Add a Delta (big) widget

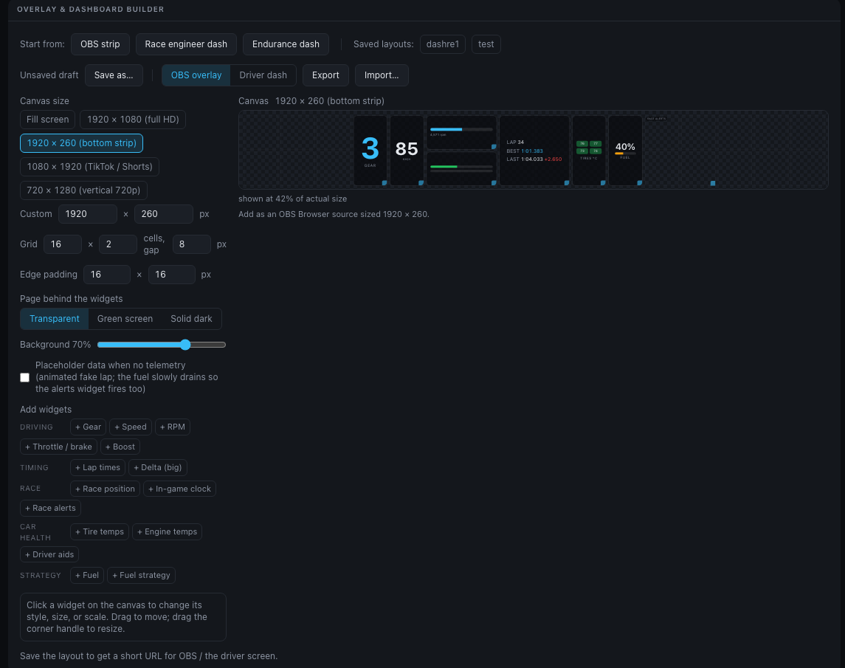pyautogui.click(x=158, y=467)
